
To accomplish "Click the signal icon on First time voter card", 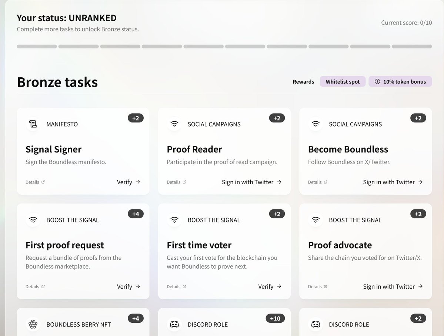I will pyautogui.click(x=174, y=220).
